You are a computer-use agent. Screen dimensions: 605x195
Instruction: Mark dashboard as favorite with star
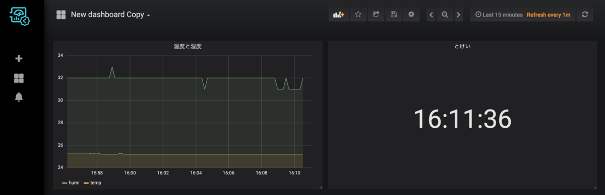pyautogui.click(x=358, y=15)
